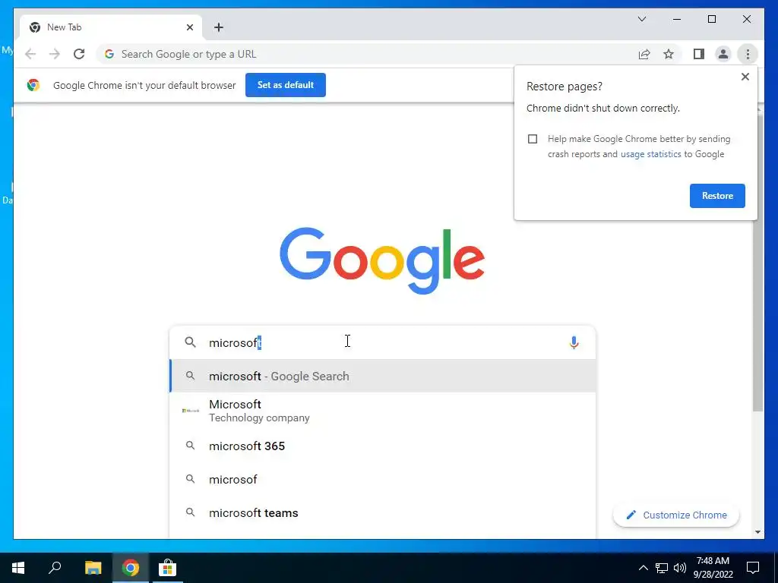Open the profile avatar menu

(x=723, y=54)
